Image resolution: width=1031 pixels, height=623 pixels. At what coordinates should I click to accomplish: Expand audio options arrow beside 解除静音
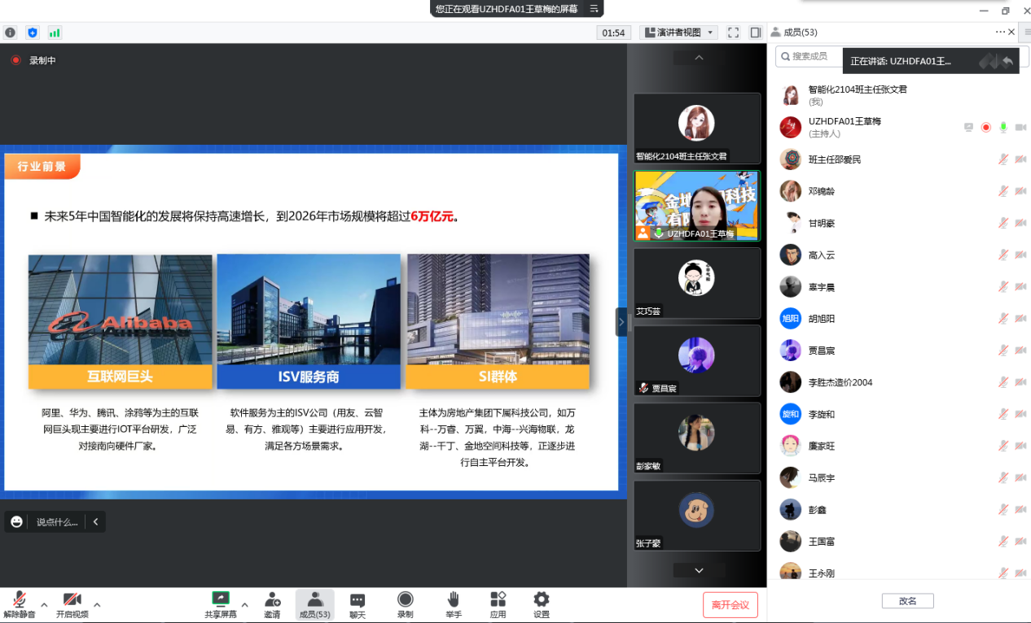point(44,604)
